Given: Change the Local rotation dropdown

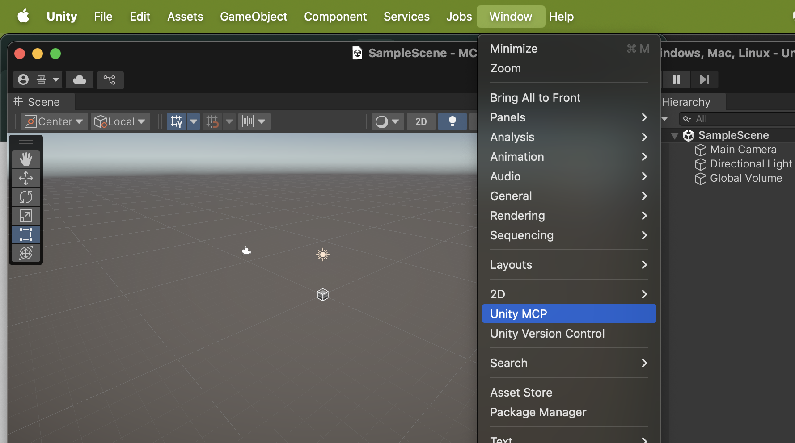Looking at the screenshot, I should (120, 121).
